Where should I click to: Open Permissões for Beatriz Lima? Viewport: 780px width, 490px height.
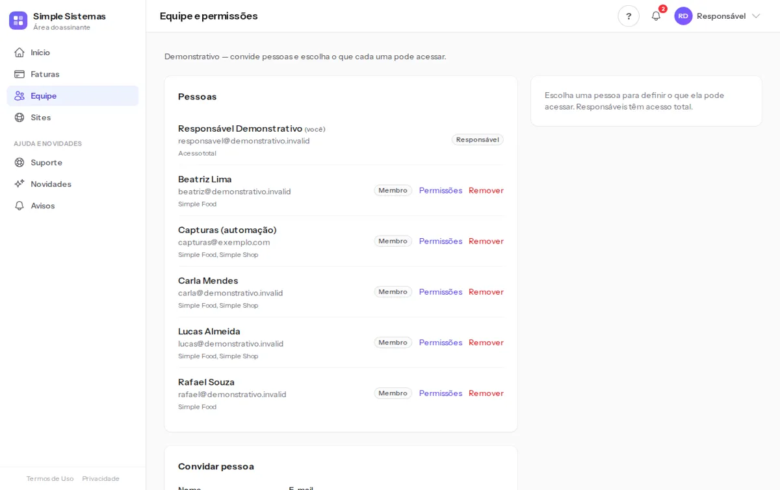[441, 190]
